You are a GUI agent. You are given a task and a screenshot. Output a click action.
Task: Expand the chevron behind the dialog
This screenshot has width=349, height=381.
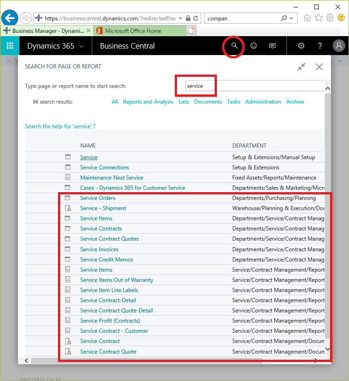[340, 61]
